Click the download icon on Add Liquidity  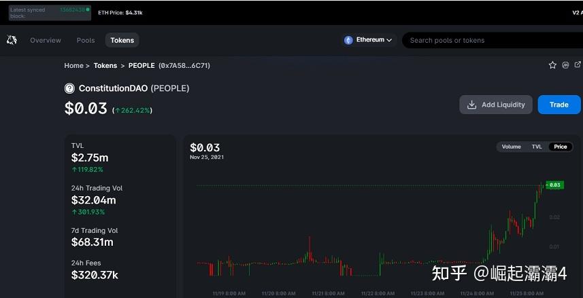pos(472,105)
